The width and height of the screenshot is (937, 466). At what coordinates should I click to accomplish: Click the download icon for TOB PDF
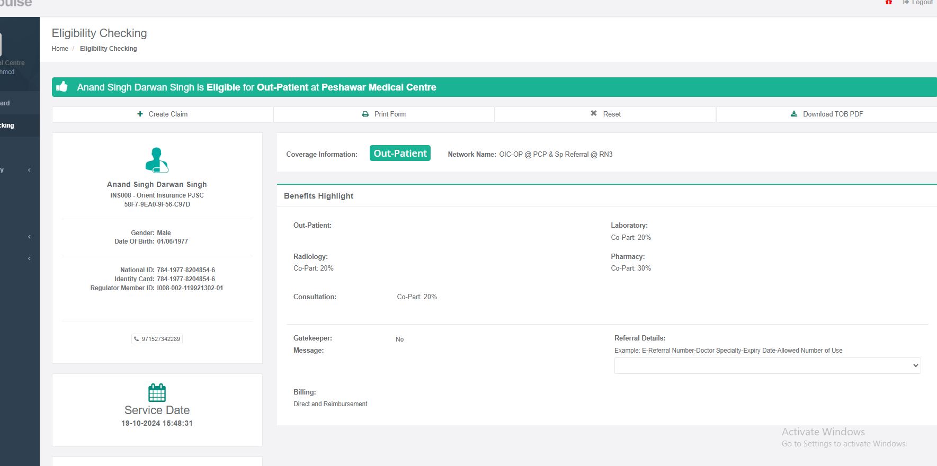pos(793,114)
